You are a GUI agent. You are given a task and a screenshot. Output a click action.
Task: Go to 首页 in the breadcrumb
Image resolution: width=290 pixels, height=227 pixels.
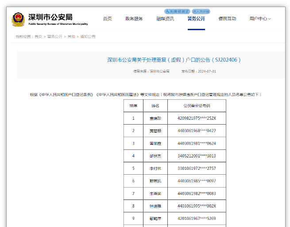(38, 37)
